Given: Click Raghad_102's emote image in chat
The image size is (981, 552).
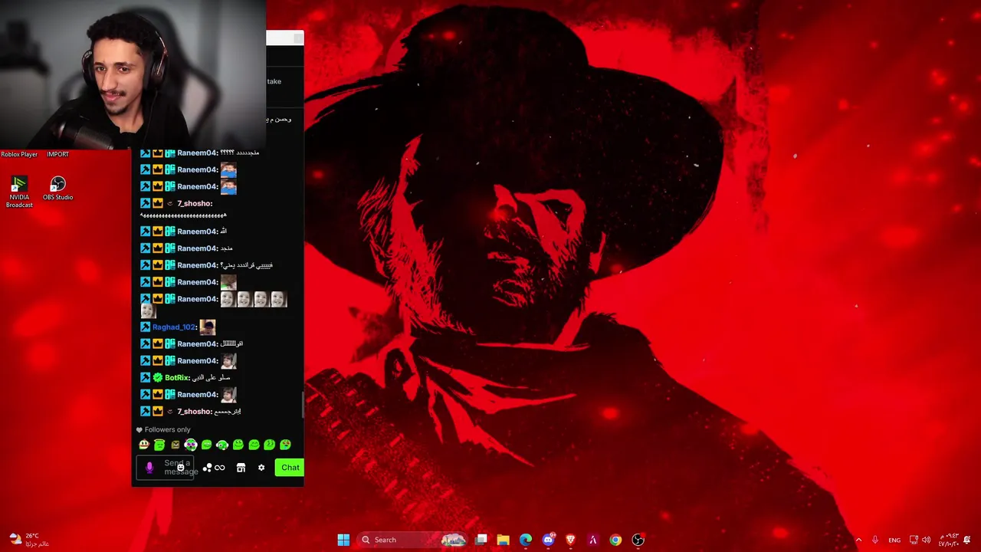Looking at the screenshot, I should tap(208, 327).
